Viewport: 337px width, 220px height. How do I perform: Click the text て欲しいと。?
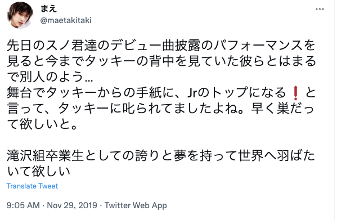point(42,124)
